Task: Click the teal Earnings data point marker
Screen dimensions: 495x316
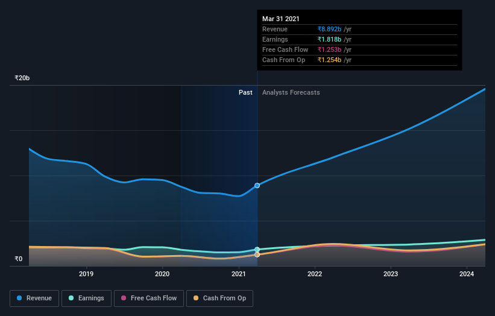Action: pyautogui.click(x=257, y=250)
